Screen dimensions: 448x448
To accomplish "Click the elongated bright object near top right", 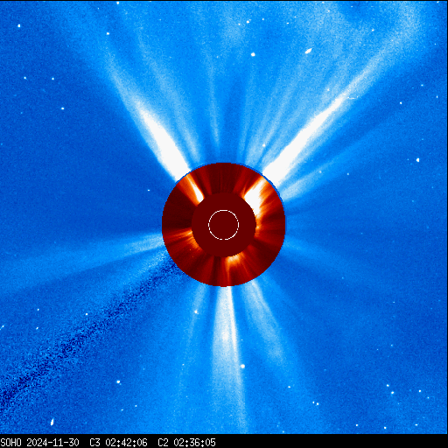I will pyautogui.click(x=308, y=51).
